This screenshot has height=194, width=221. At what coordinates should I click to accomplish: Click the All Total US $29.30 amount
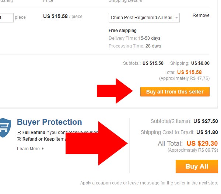coord(202,144)
